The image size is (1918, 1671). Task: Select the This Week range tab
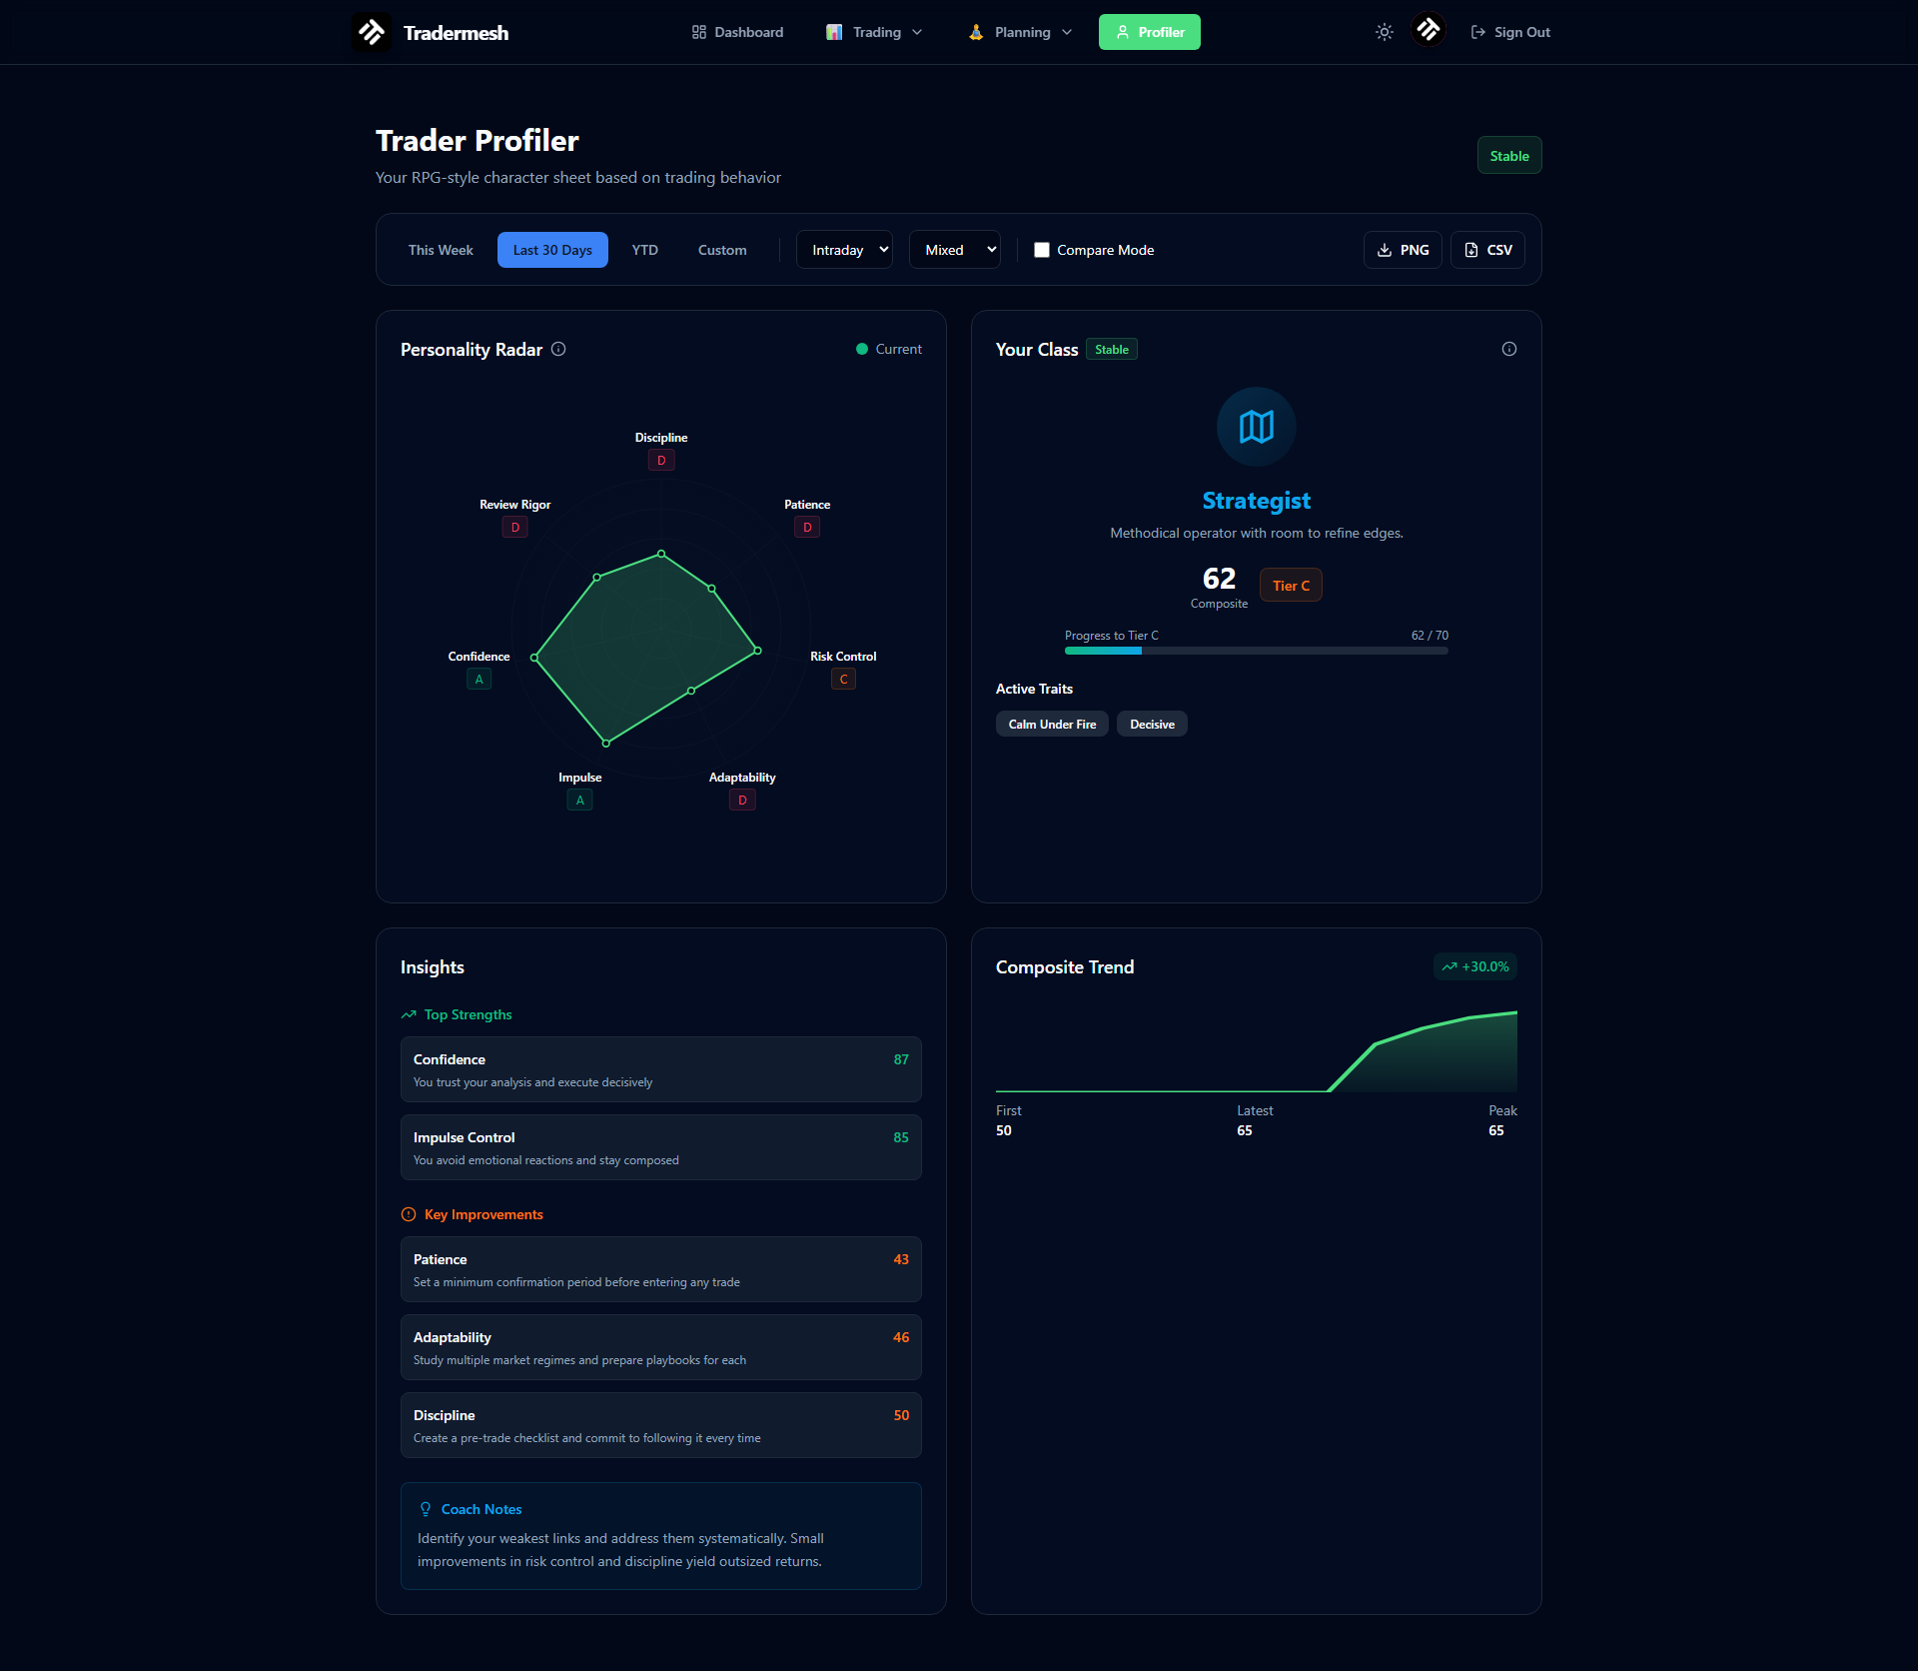[441, 250]
